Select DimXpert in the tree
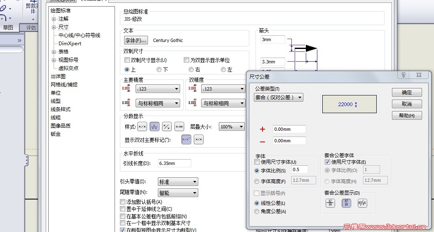Screen dimensions: 434x232 click(70, 43)
